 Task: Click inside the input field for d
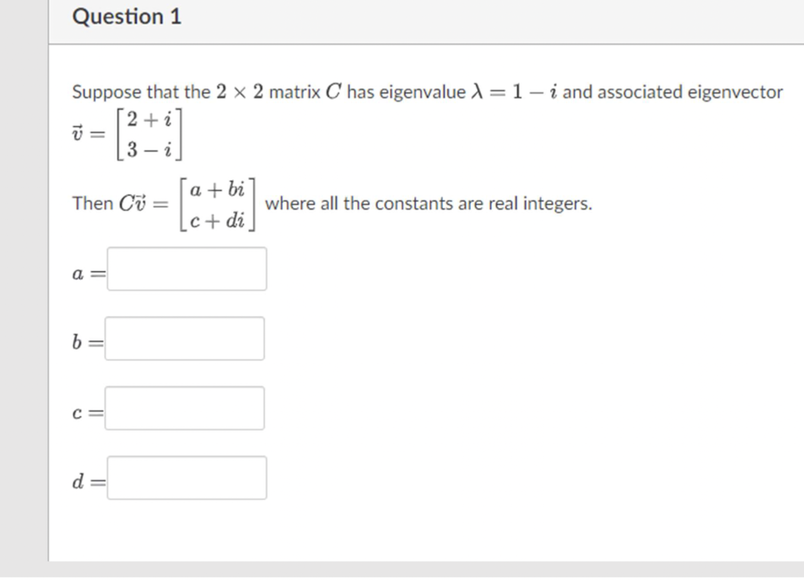(187, 478)
